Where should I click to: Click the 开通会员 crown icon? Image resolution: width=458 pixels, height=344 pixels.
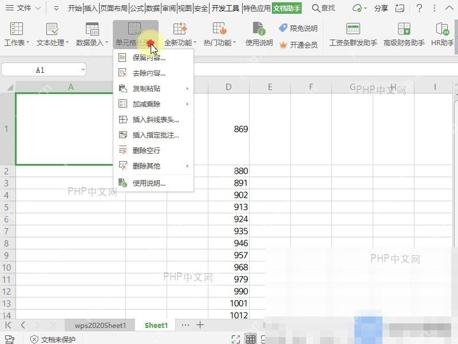(x=283, y=45)
